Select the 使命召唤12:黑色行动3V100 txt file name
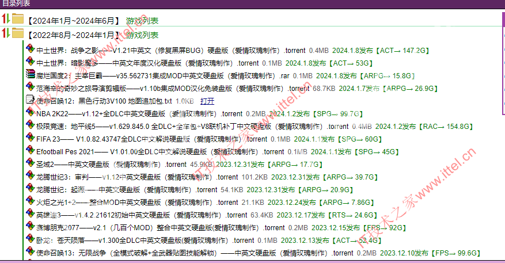Viewport: 505px width, 263px height. click(104, 101)
